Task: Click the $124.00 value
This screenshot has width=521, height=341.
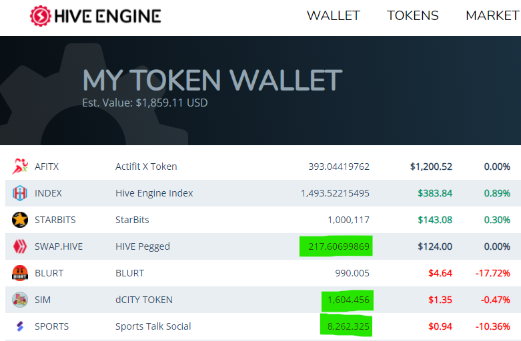Action: 435,246
